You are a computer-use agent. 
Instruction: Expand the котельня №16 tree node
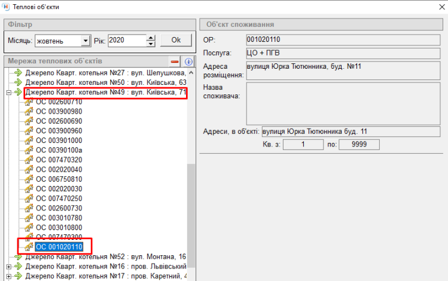pyautogui.click(x=8, y=266)
